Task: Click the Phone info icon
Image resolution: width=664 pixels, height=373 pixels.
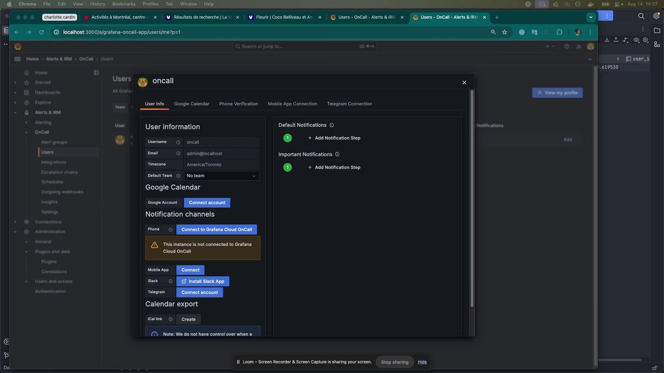Action: coord(170,229)
